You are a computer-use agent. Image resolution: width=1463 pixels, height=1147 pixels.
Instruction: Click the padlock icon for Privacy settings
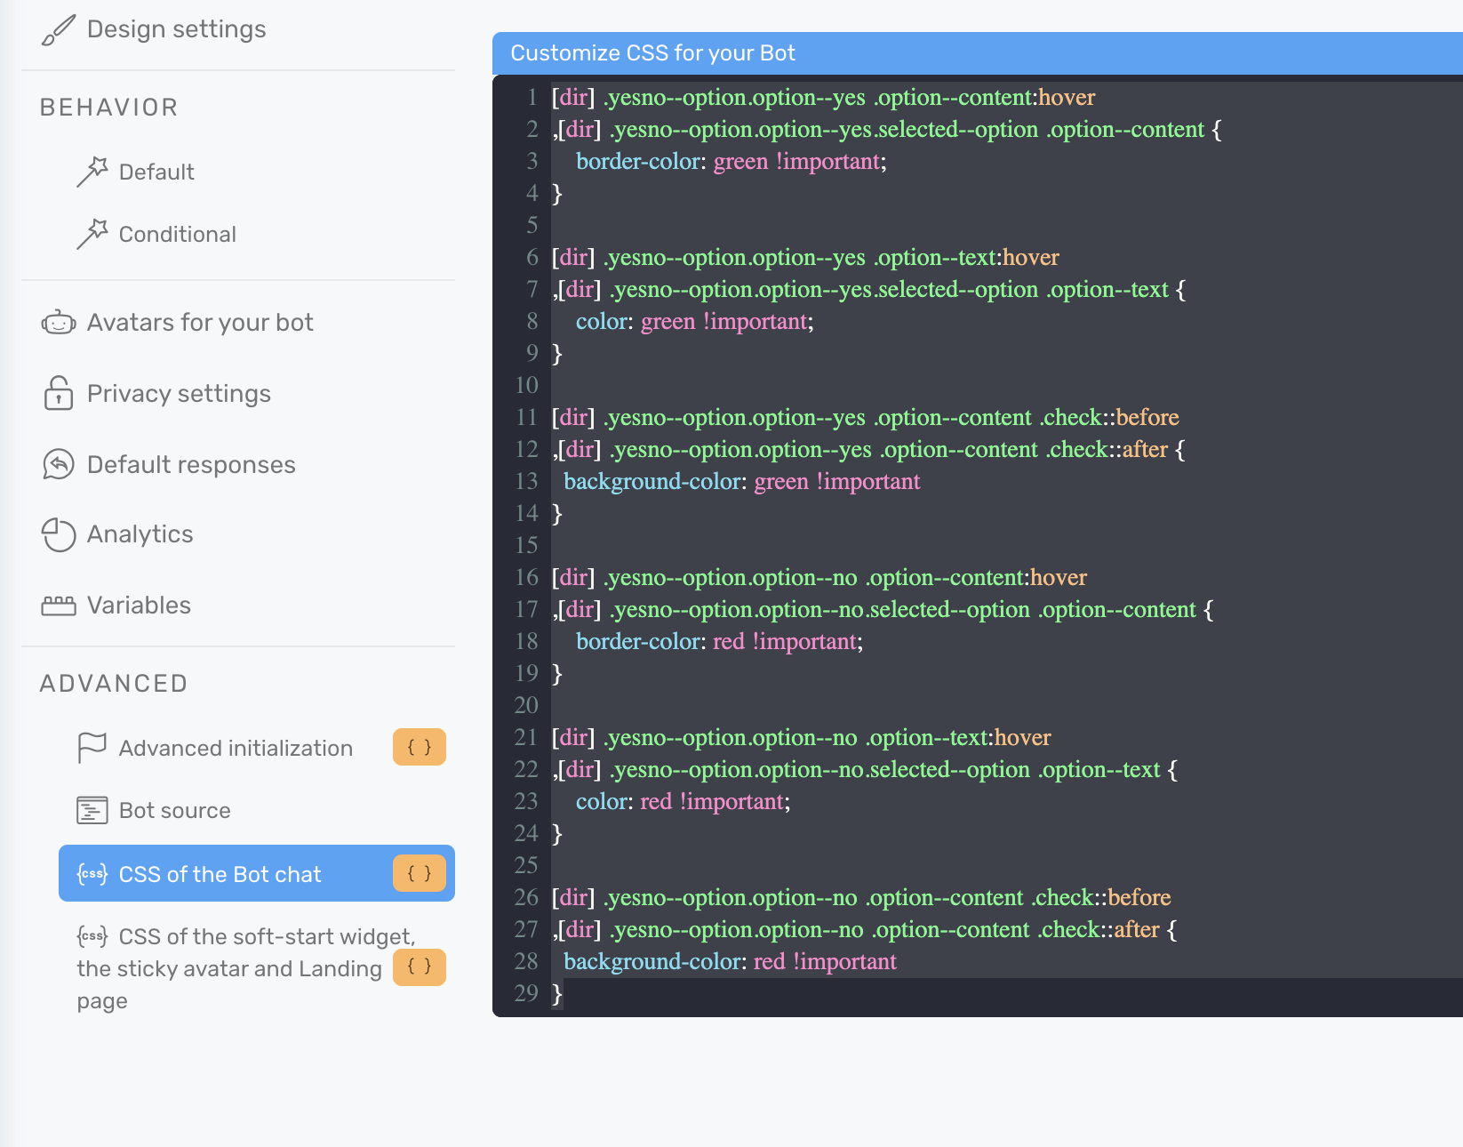[x=59, y=393]
